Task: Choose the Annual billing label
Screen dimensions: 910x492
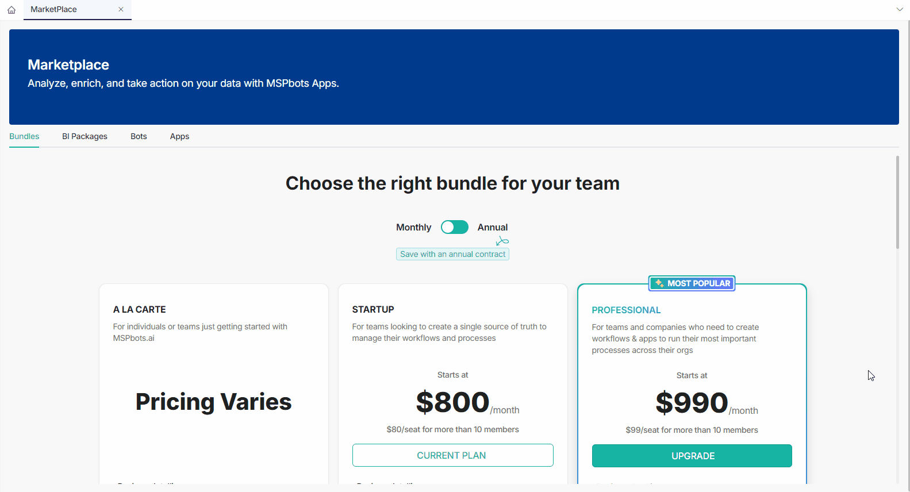Action: tap(493, 227)
